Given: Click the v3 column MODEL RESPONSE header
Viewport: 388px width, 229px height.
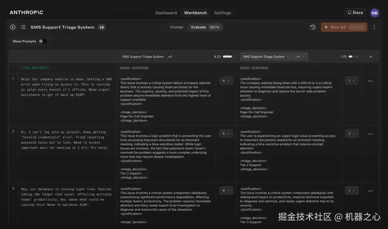Looking at the screenshot, I should point(134,68).
